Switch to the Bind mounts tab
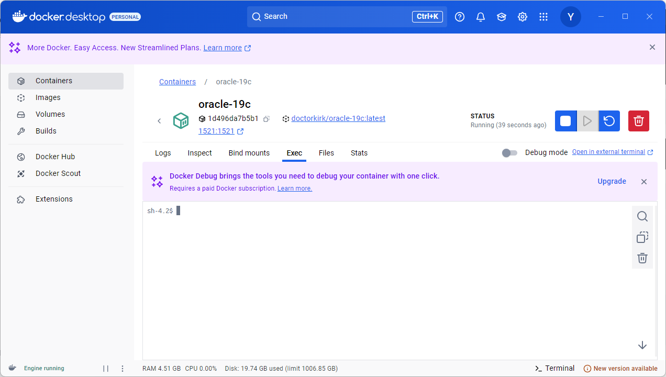Viewport: 666px width, 377px height. pyautogui.click(x=249, y=153)
